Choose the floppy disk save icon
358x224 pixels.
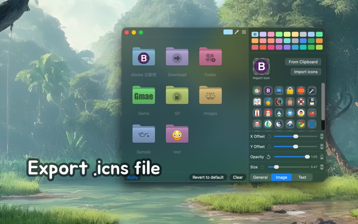[x=312, y=102]
